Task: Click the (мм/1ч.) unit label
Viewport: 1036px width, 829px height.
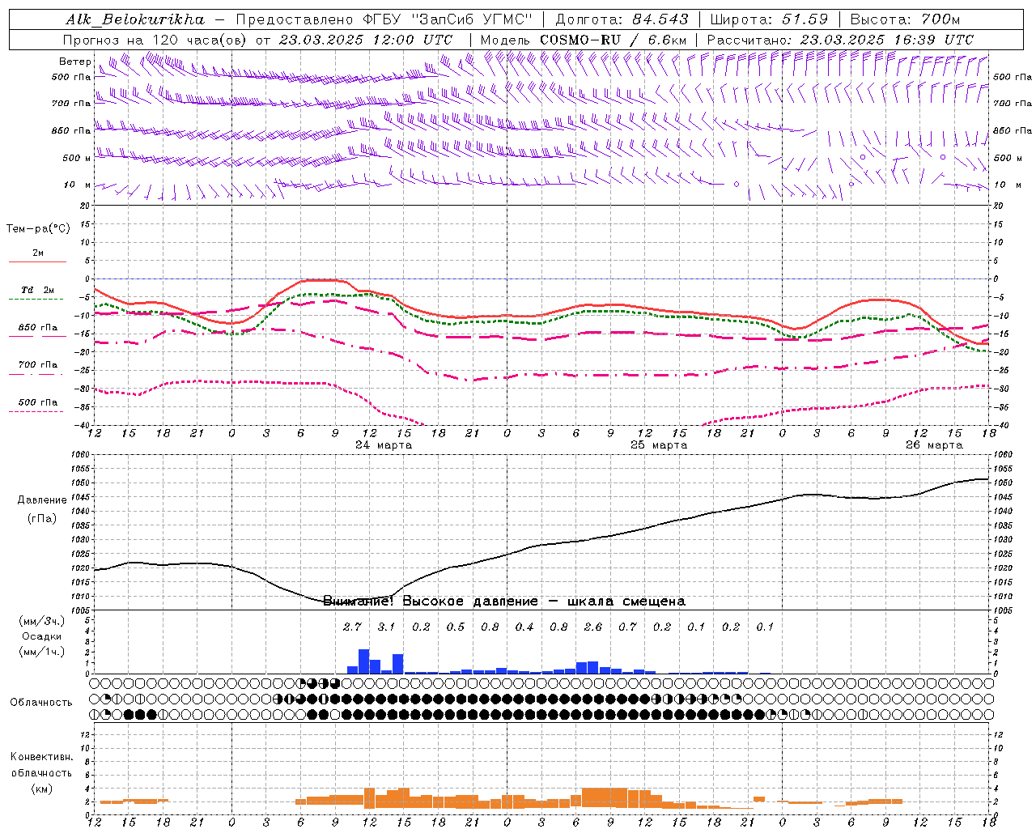Action: 42,652
